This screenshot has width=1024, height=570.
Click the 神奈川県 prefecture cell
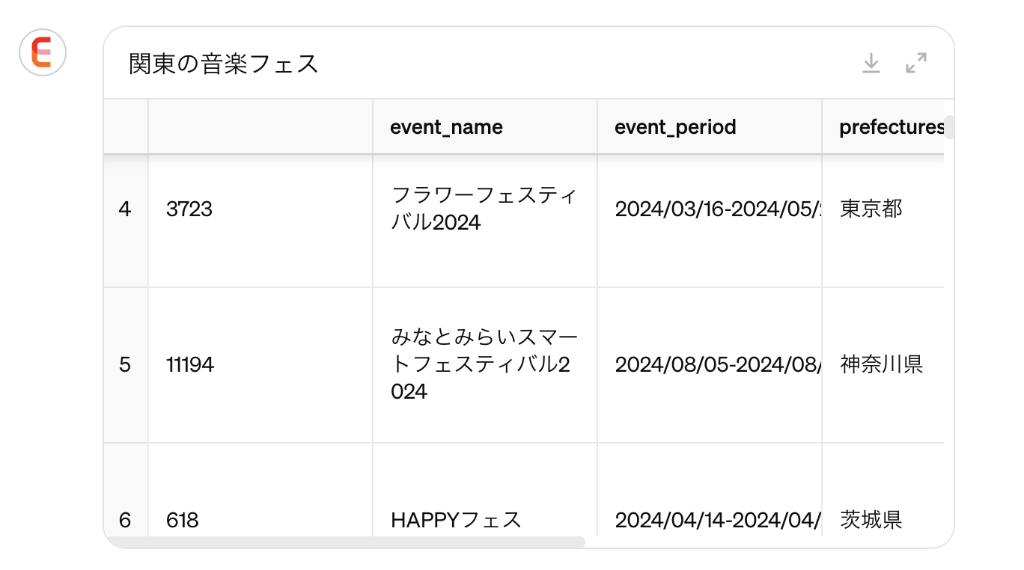[881, 365]
